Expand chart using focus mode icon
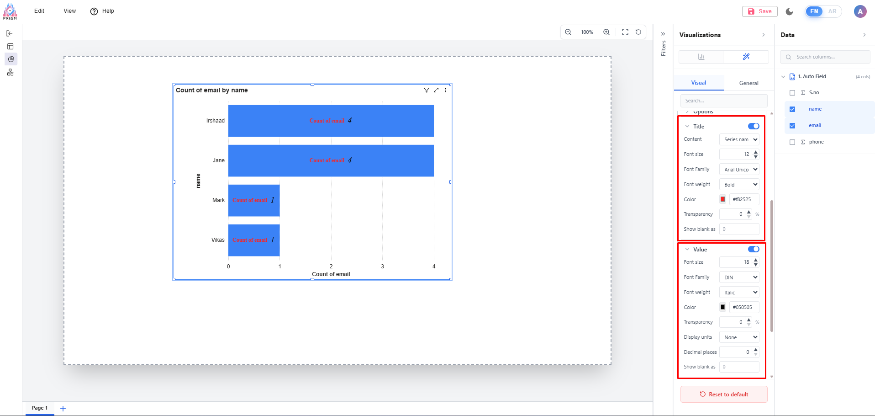Viewport: 875px width, 416px height. pyautogui.click(x=436, y=90)
